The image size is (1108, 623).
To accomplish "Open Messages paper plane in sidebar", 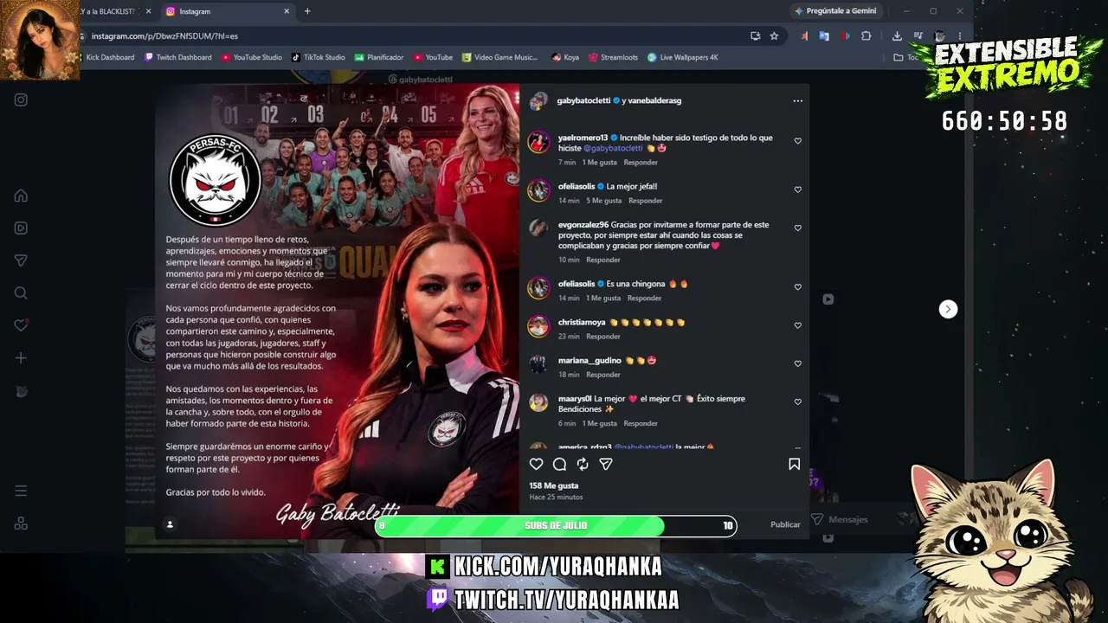I will (21, 260).
